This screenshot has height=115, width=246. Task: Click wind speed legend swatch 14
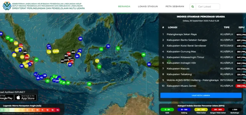pyautogui.click(x=57, y=110)
